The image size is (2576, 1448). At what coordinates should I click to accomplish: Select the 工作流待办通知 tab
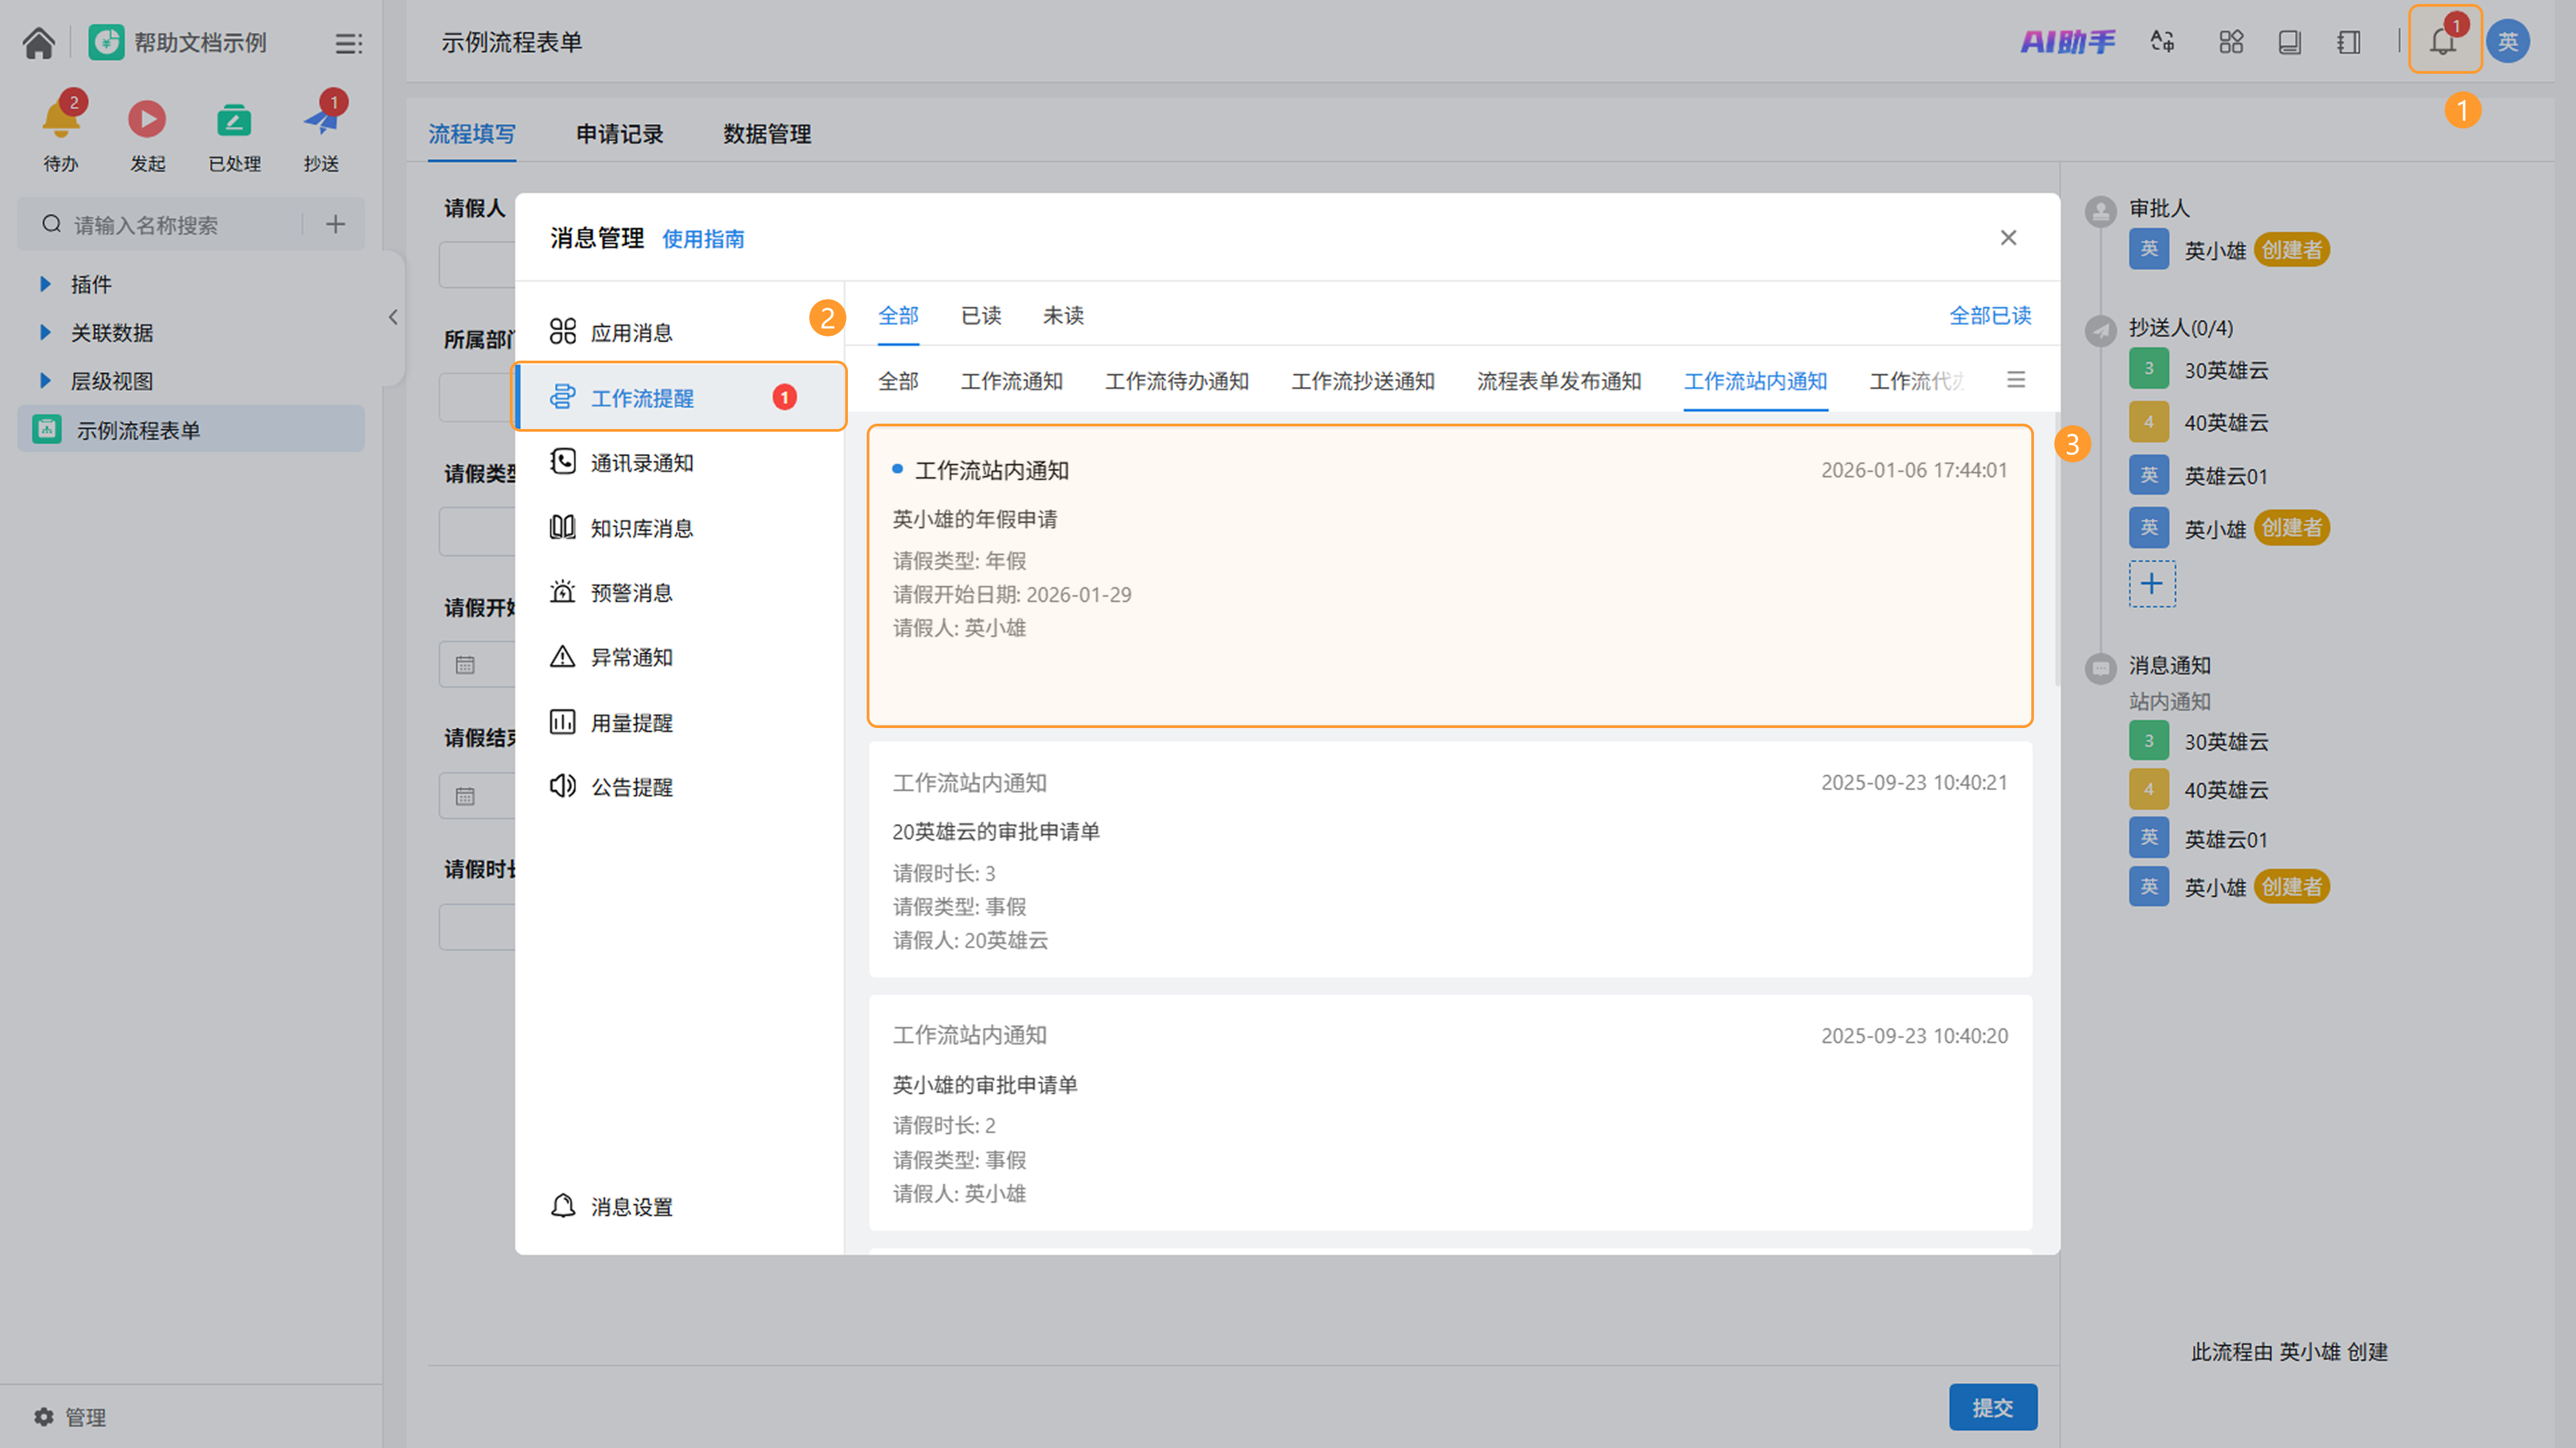[1176, 381]
